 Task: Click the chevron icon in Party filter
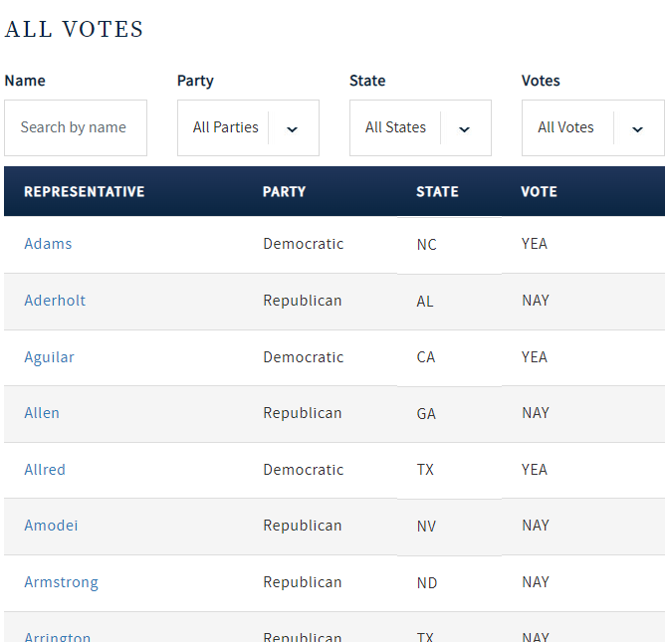(292, 128)
